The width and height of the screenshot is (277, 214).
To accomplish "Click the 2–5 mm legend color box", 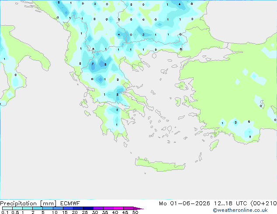I will [38, 208].
